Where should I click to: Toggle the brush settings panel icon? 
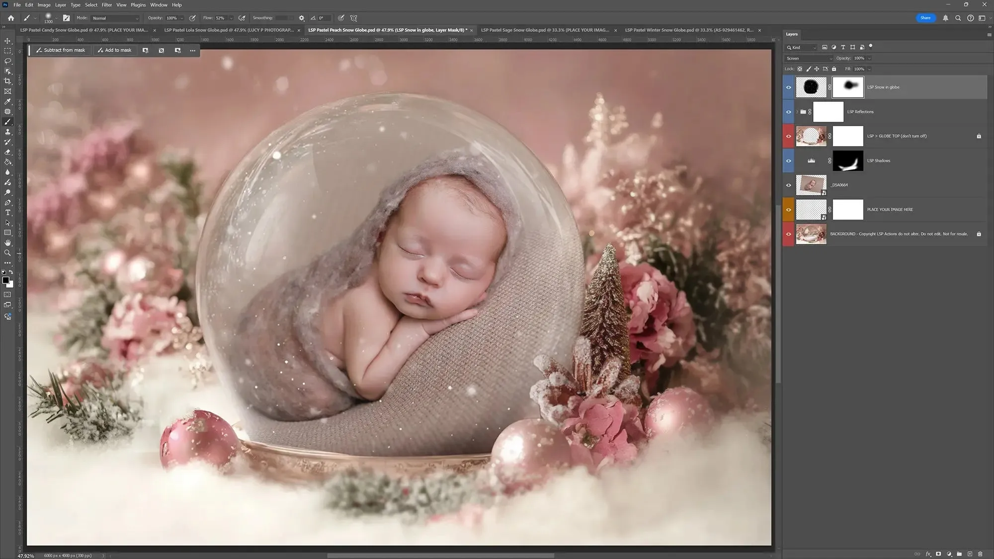point(66,18)
